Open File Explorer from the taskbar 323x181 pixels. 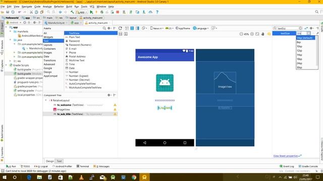[x=39, y=177]
